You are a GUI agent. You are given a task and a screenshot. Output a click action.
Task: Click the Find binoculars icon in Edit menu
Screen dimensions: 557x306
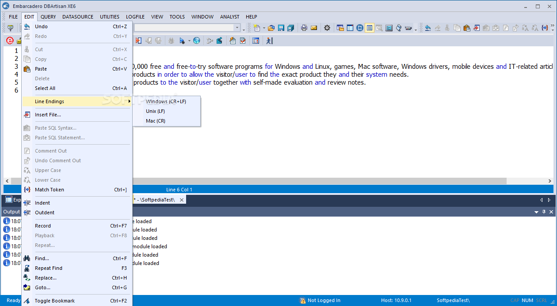pyautogui.click(x=27, y=258)
